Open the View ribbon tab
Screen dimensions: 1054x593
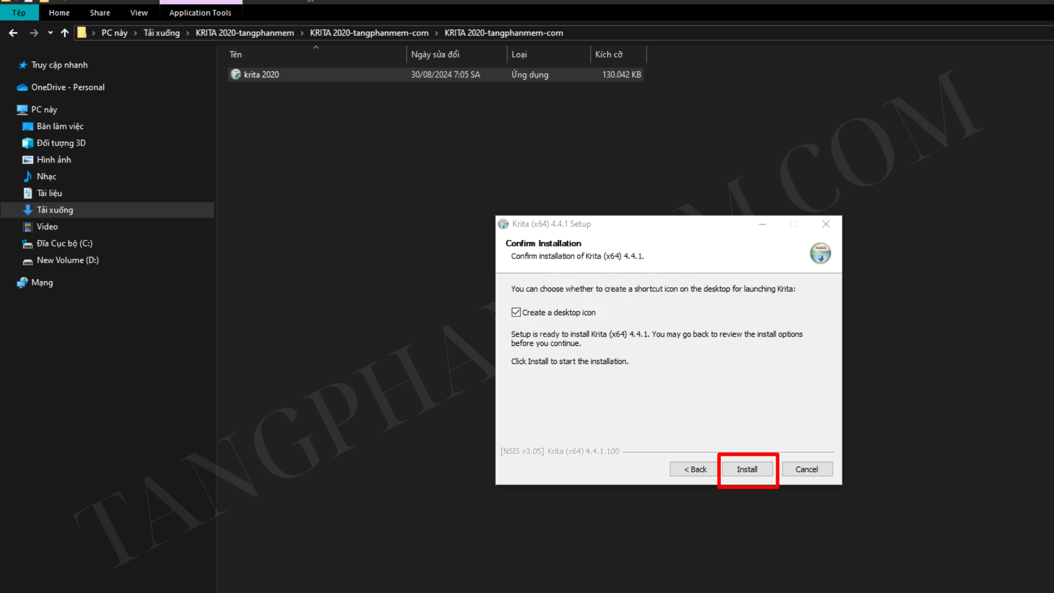(x=139, y=13)
